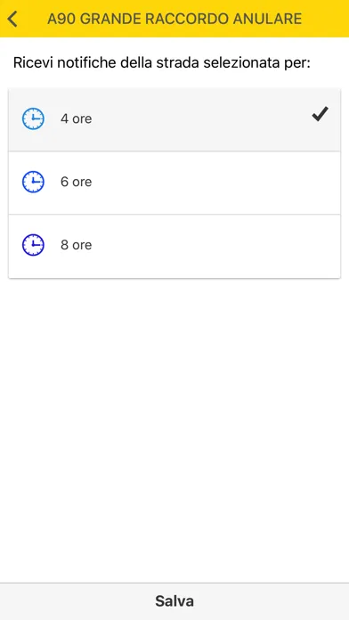Click the checkmark on the 4 ore row
This screenshot has width=349, height=620.
coord(320,114)
